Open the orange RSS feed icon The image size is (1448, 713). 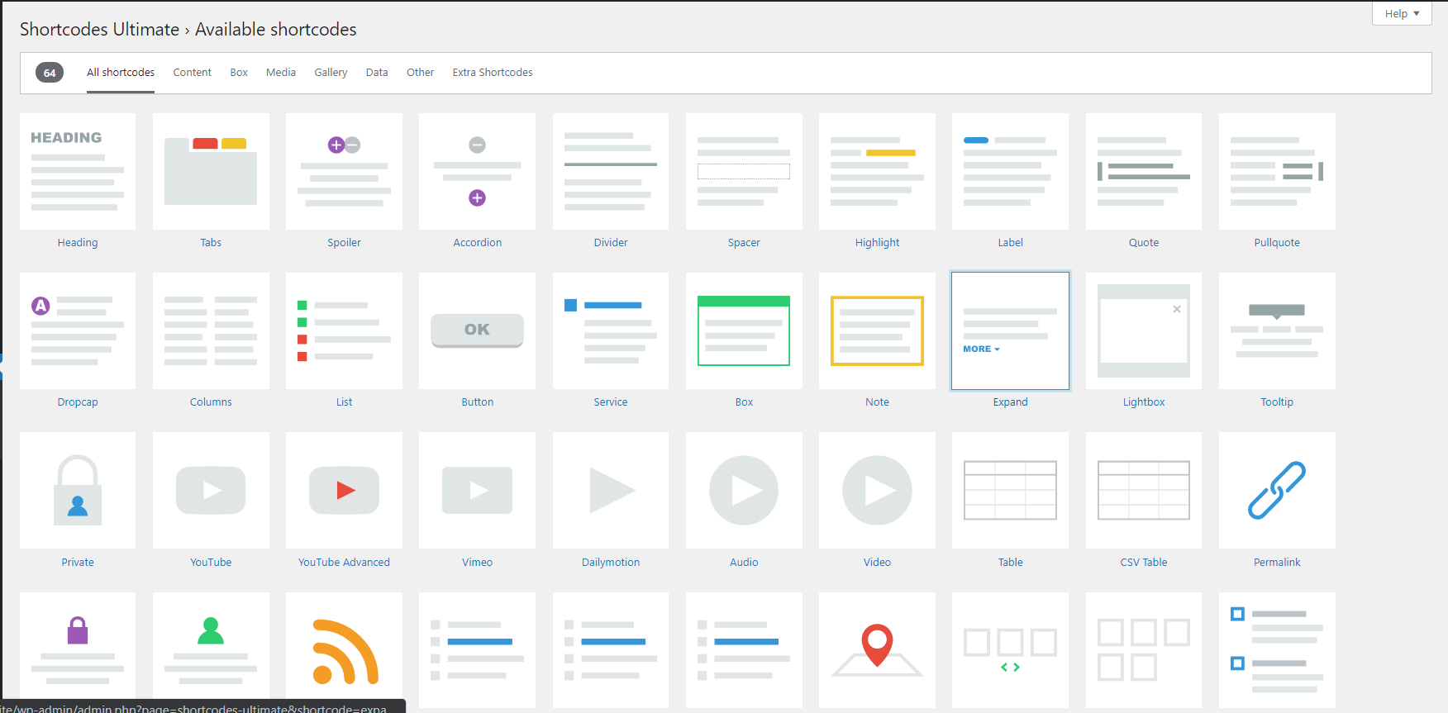(344, 650)
